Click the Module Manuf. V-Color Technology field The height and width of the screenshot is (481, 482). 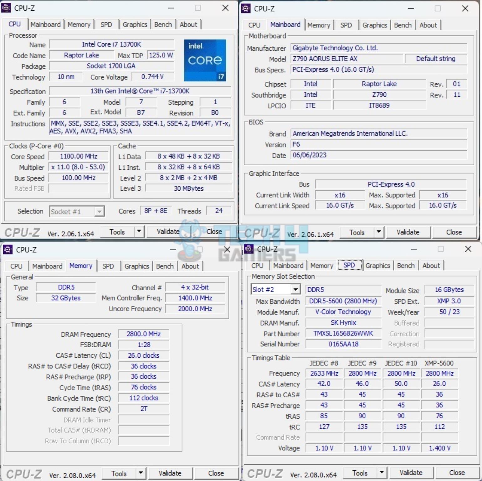(x=343, y=312)
